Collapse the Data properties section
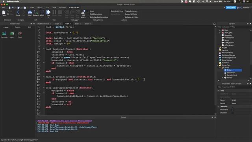This screenshot has width=252, height=142. [219, 91]
